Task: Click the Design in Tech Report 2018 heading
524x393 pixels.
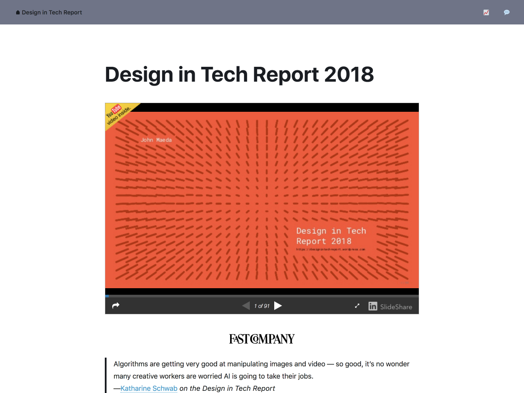Action: pos(239,74)
